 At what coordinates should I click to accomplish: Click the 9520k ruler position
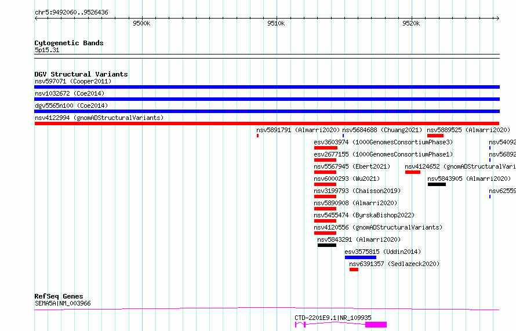pos(411,23)
